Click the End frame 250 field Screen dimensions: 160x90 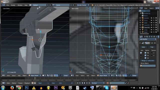coord(57,83)
